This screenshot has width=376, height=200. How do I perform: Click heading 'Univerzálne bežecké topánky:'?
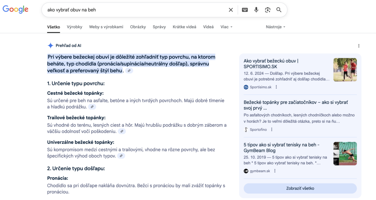81,142
